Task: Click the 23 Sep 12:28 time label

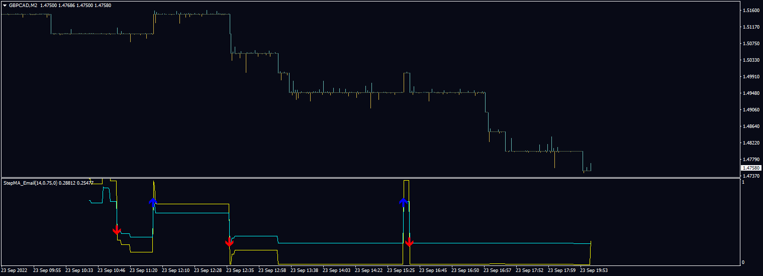Action: click(x=208, y=270)
